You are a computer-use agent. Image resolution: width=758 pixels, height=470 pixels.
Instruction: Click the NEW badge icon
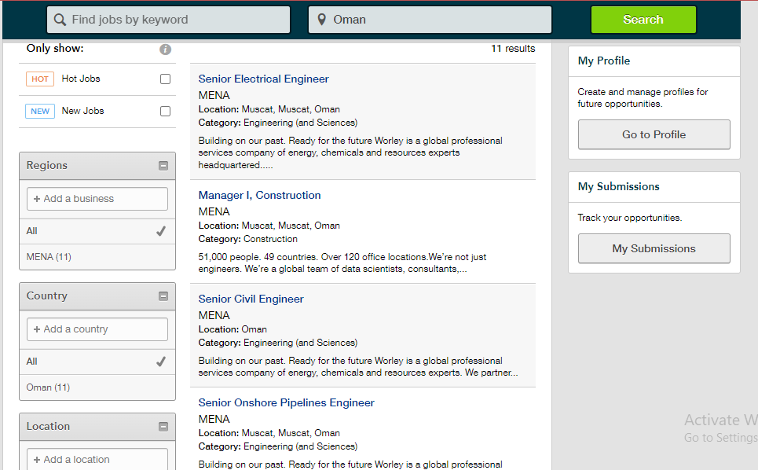click(40, 112)
